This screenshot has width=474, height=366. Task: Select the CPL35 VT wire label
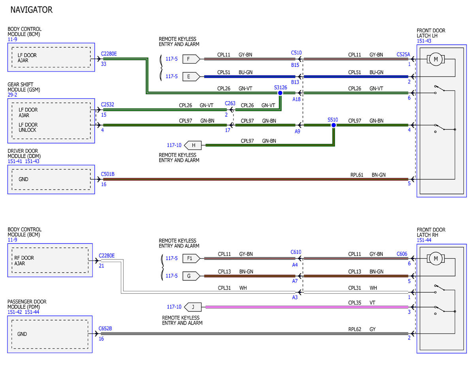[x=361, y=303]
